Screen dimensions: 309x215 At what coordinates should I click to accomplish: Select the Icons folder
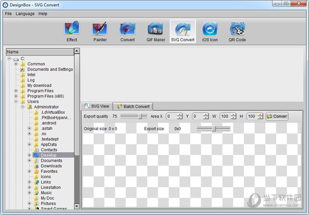46,177
